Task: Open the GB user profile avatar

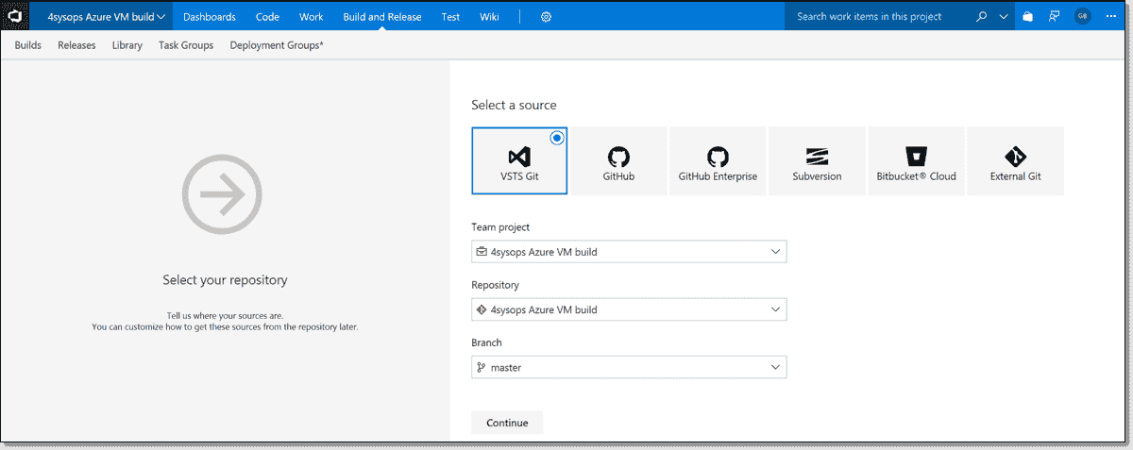Action: pyautogui.click(x=1083, y=16)
